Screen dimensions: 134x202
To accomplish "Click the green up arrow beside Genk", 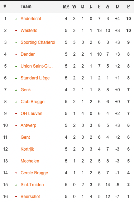I will click(16, 90).
